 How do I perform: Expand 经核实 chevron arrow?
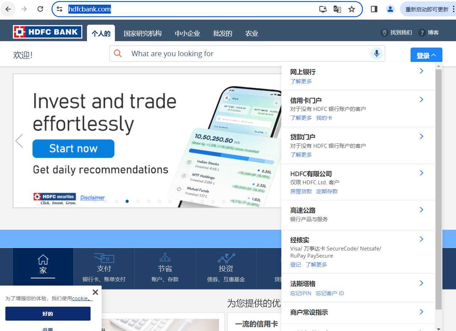point(422,239)
